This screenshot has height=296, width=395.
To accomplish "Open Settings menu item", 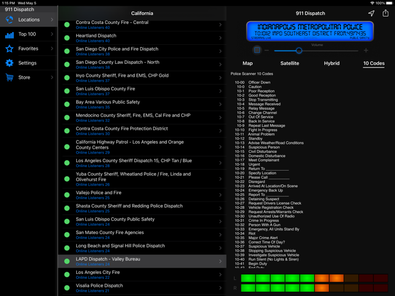I will (x=29, y=63).
